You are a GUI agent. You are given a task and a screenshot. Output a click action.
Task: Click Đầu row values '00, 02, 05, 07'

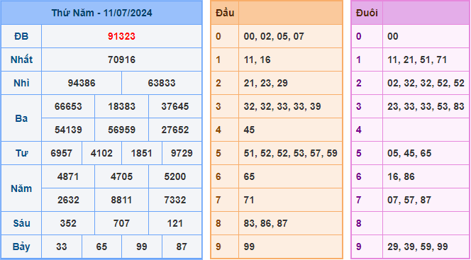274,37
